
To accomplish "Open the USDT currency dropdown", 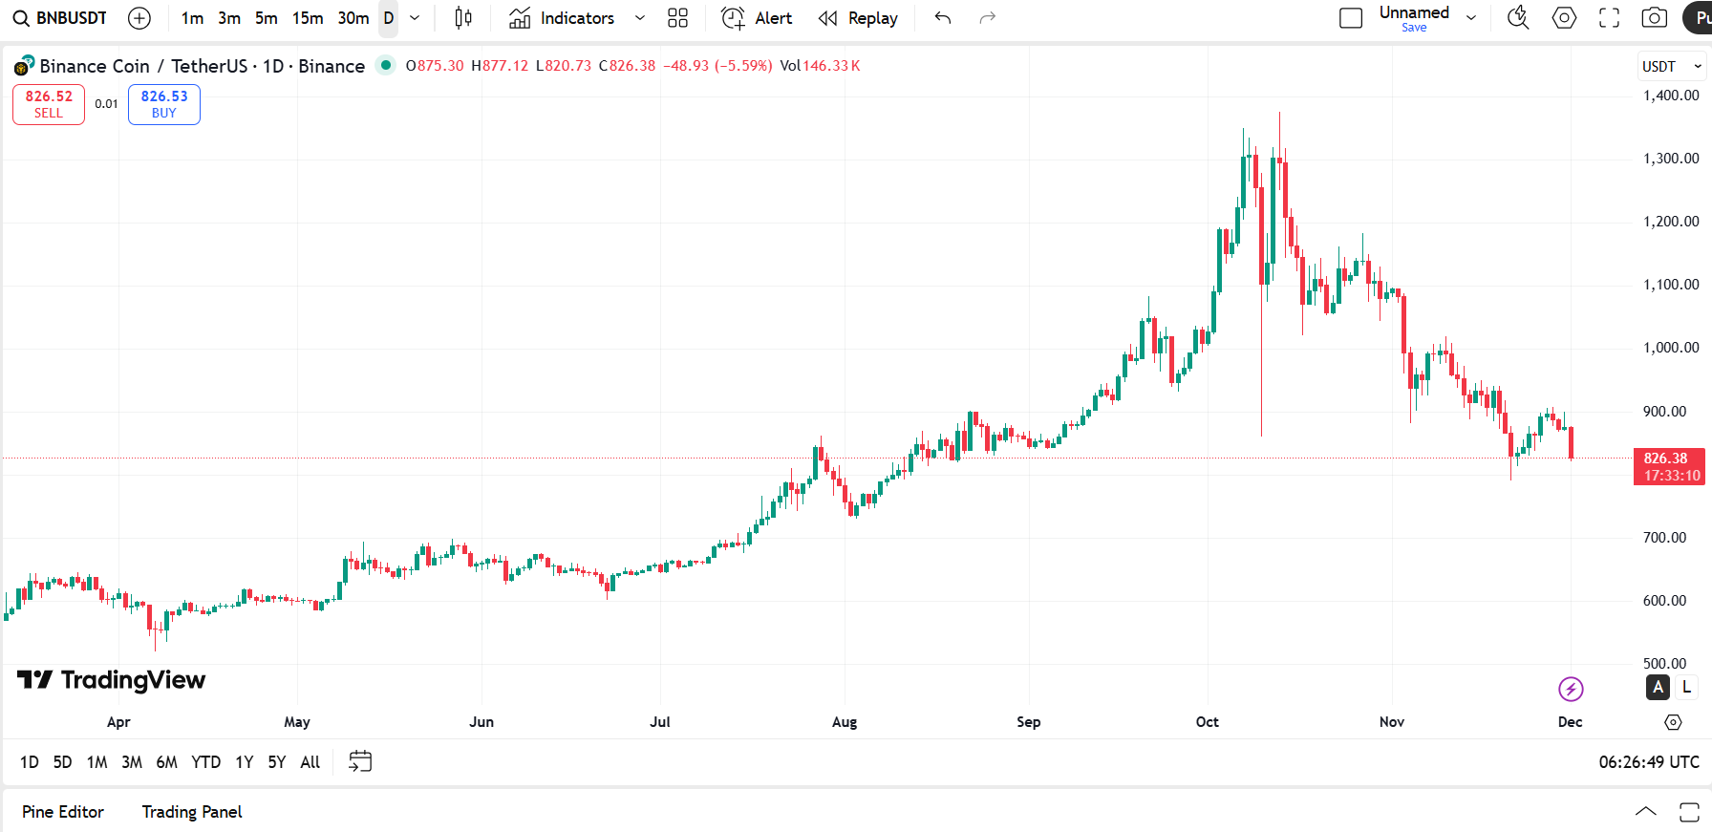I will 1671,65.
